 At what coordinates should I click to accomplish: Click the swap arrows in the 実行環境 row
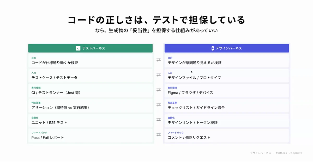pyautogui.click(x=159, y=90)
